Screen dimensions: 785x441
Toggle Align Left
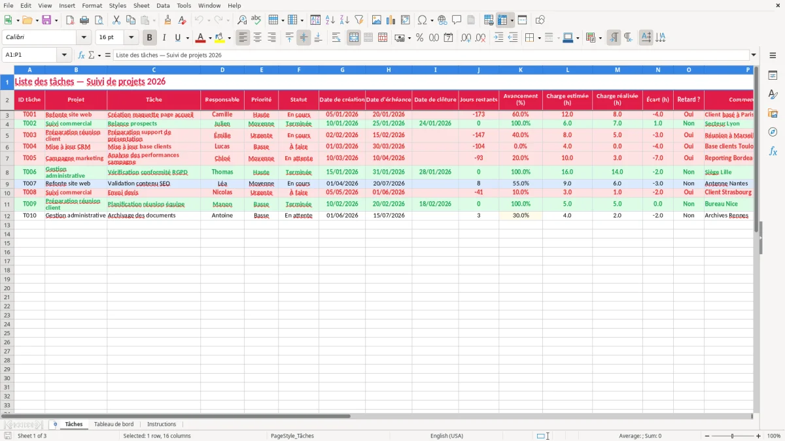(243, 38)
